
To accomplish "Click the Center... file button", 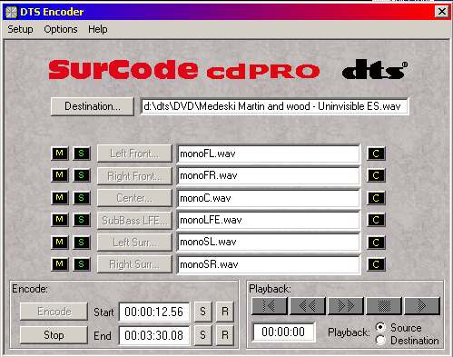I will pyautogui.click(x=134, y=198).
